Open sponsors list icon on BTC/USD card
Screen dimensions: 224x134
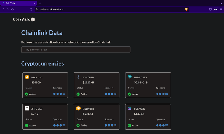click(64, 94)
